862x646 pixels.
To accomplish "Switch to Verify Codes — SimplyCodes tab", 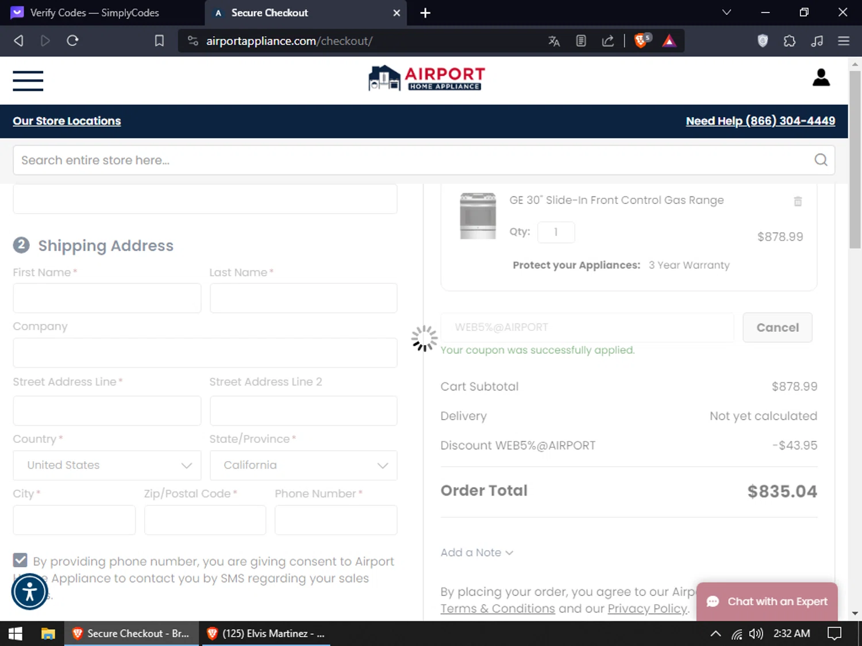I will point(94,13).
